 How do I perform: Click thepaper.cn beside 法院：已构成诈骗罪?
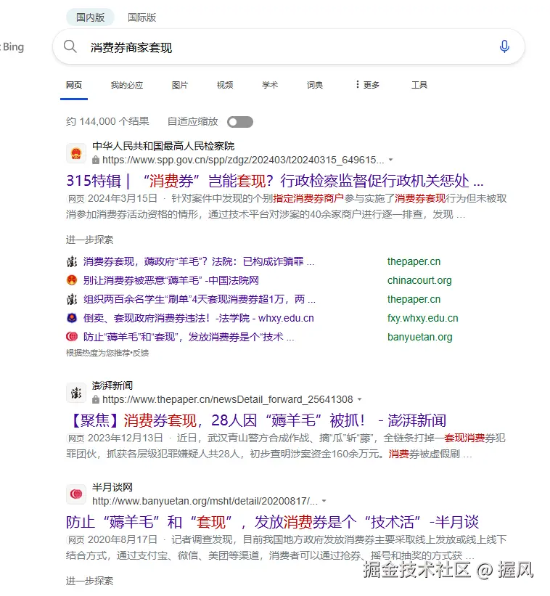pos(414,261)
